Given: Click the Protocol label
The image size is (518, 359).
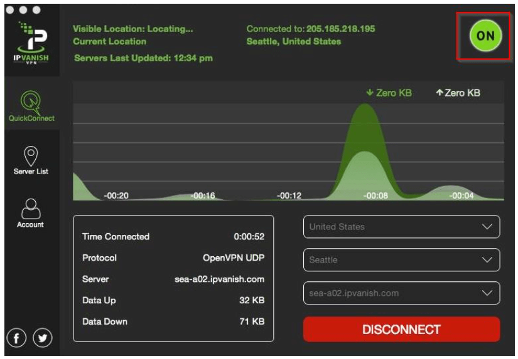Looking at the screenshot, I should [x=99, y=258].
